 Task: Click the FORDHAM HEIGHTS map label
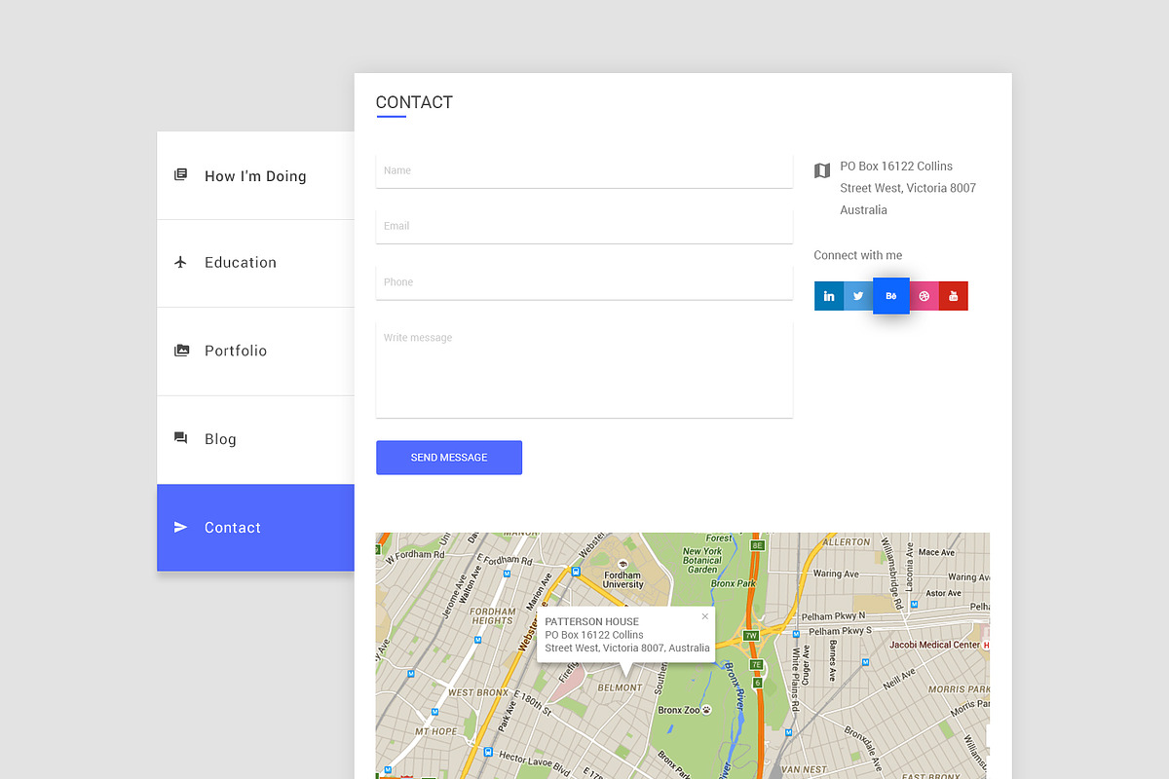click(x=493, y=615)
